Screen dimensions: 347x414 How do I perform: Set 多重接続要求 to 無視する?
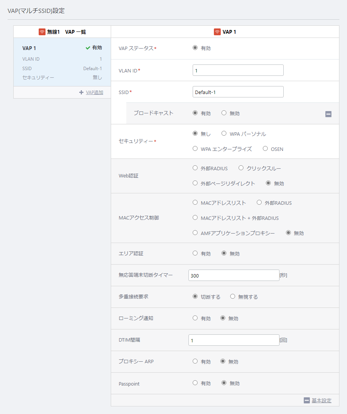(232, 296)
